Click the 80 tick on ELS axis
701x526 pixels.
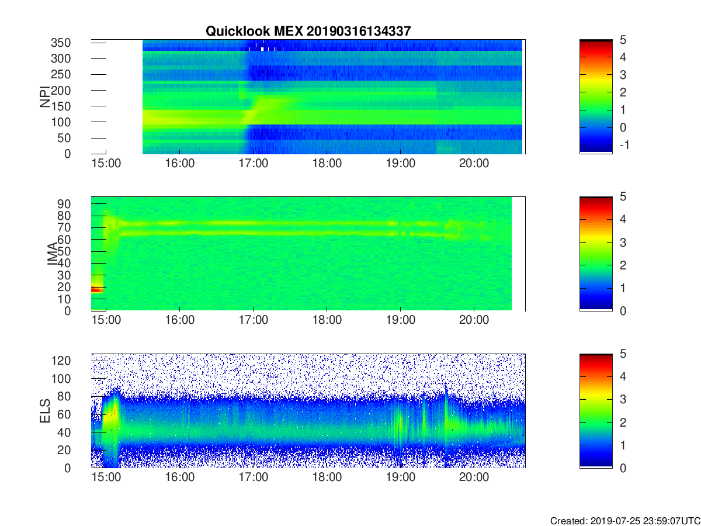pyautogui.click(x=64, y=397)
